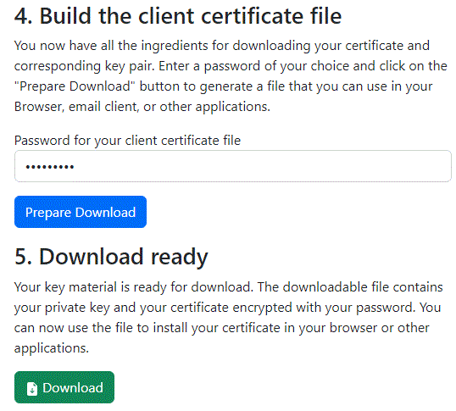Screen dimensions: 456x411
Task: Click the blue Prepare Download button
Action: point(81,212)
